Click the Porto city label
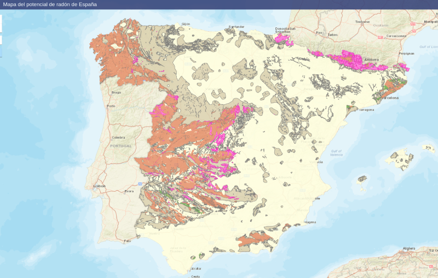 111,106
